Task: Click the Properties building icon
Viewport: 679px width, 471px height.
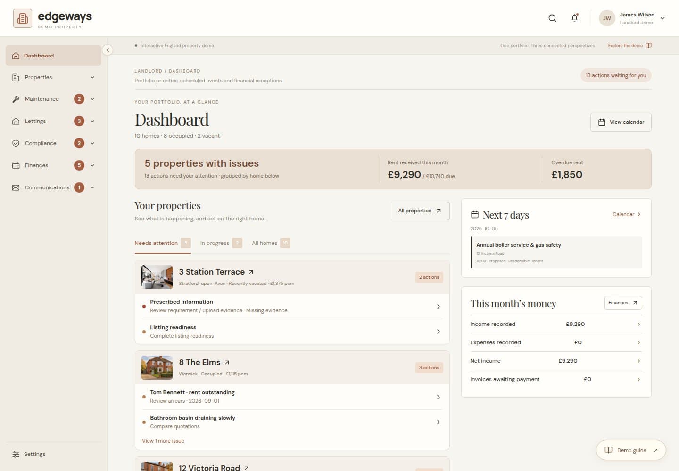Action: pos(16,77)
